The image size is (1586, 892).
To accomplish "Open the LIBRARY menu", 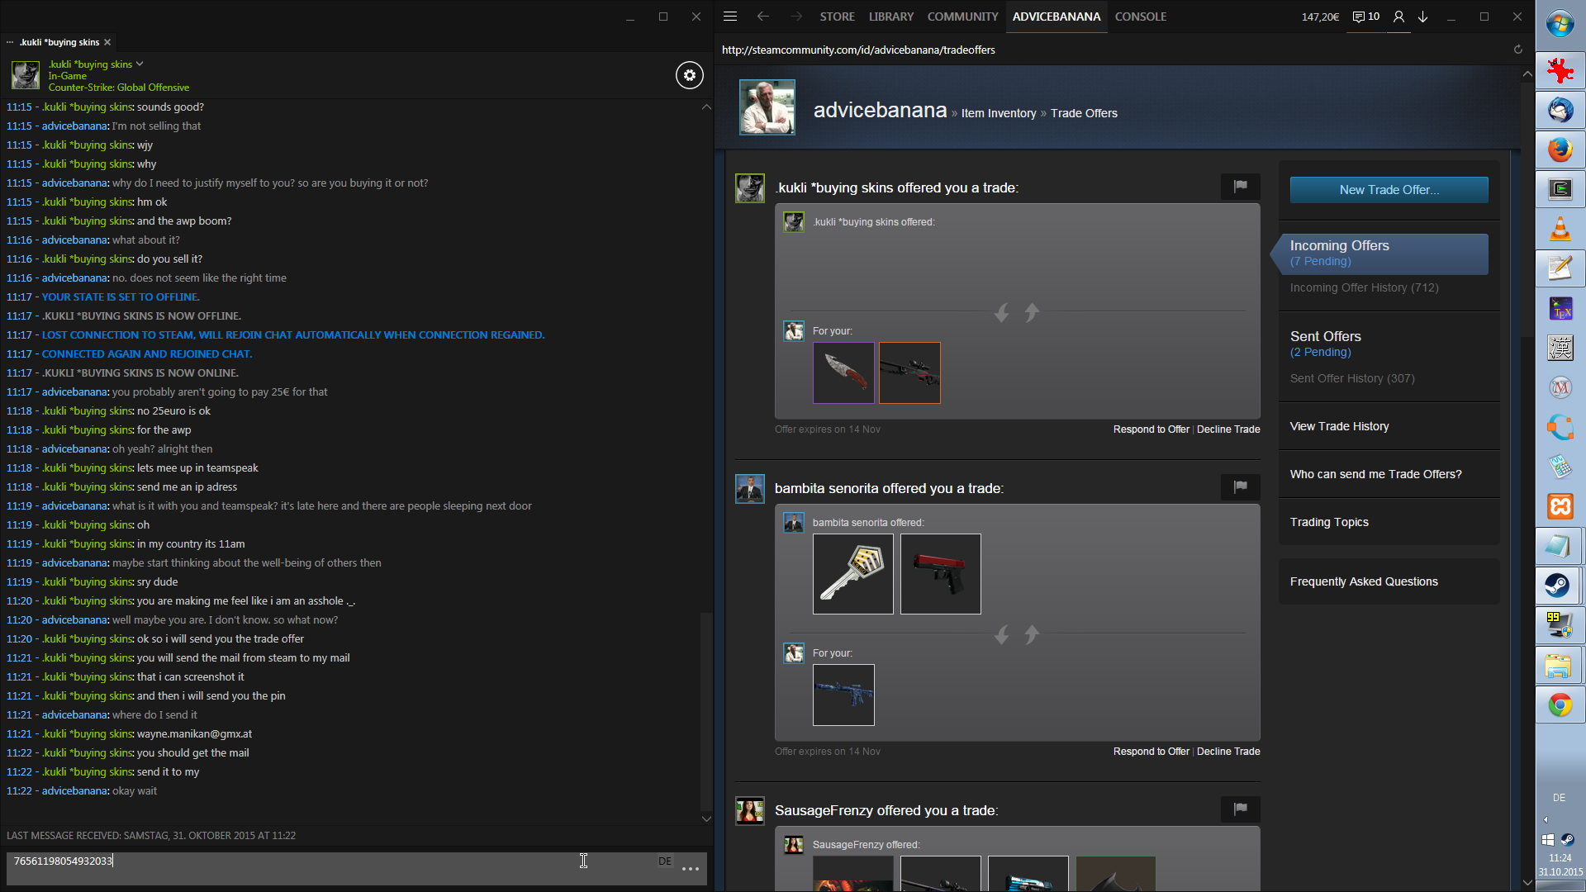I will click(x=890, y=17).
